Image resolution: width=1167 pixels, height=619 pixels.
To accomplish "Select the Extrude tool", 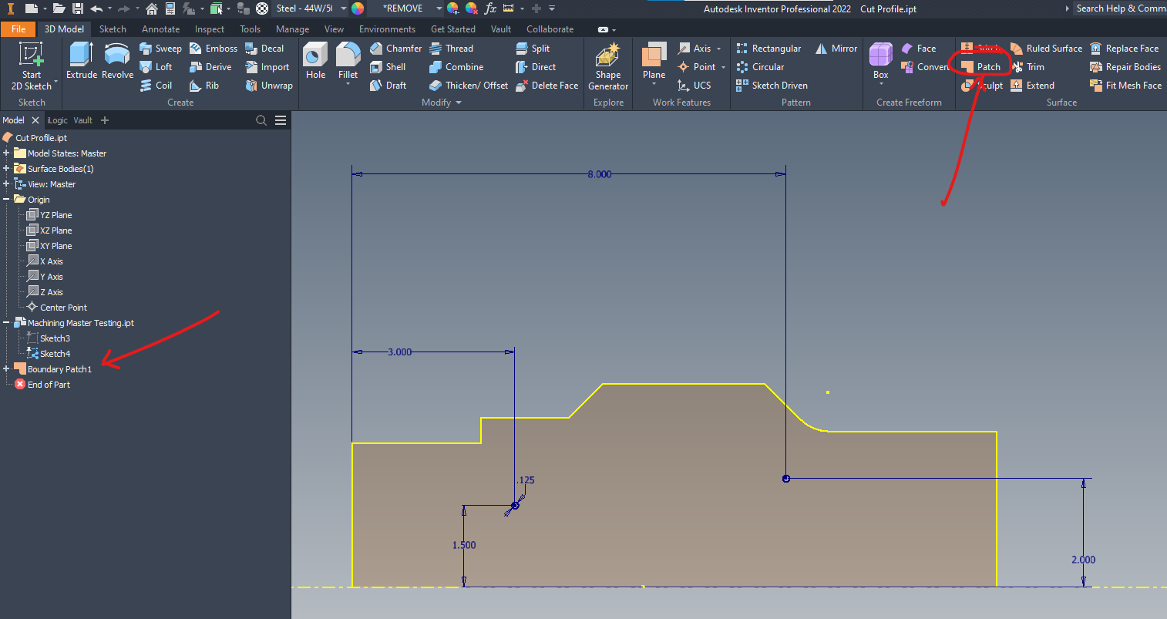I will (79, 60).
